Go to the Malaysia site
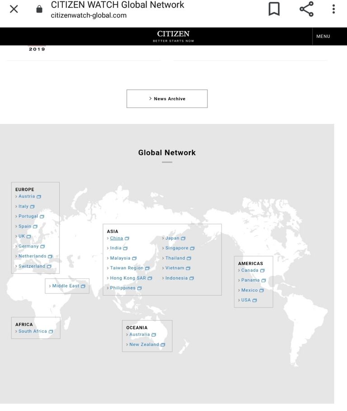The height and width of the screenshot is (411, 347). click(x=120, y=258)
